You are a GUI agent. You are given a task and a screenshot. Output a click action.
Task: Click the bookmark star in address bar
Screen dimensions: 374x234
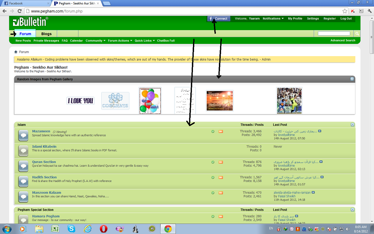click(345, 11)
